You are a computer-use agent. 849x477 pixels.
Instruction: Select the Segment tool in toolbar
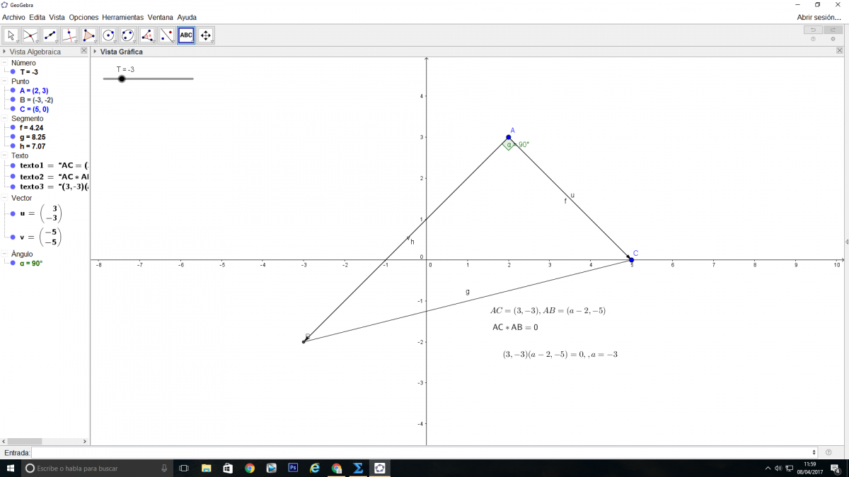coord(50,35)
